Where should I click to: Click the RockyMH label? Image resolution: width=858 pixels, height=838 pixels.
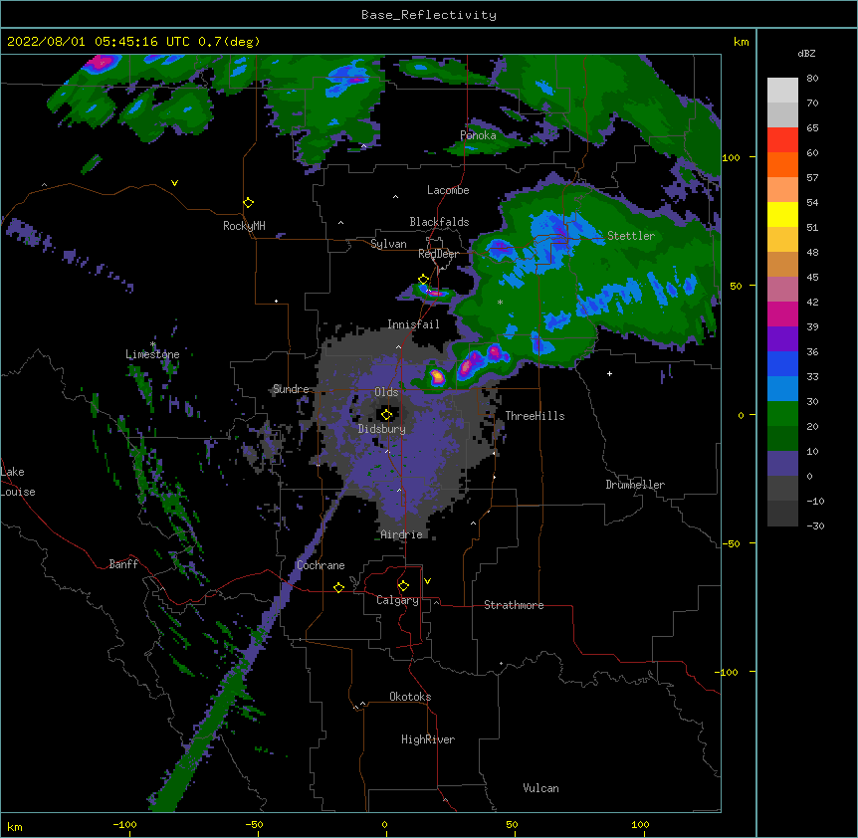[244, 226]
